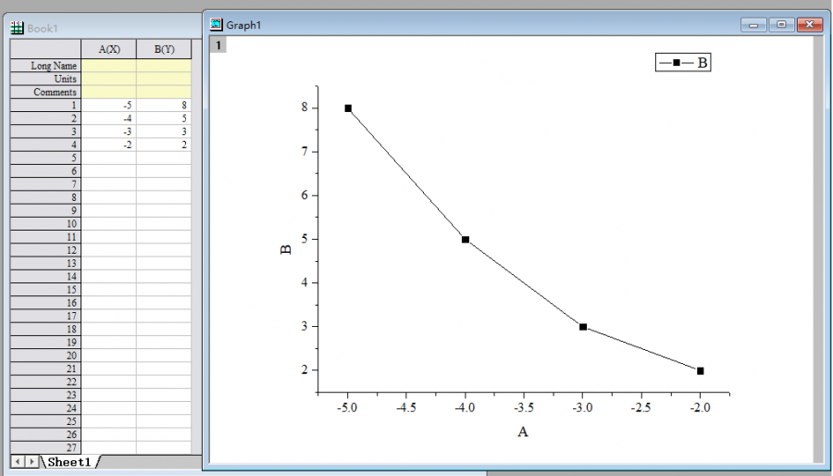
Task: Select column header B(Y)
Action: pyautogui.click(x=164, y=49)
